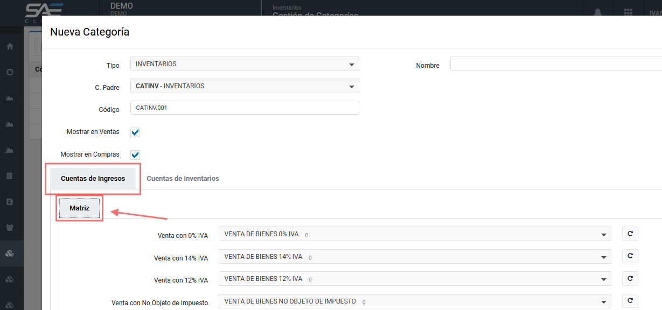Open the apps grid icon in the header

tap(628, 13)
